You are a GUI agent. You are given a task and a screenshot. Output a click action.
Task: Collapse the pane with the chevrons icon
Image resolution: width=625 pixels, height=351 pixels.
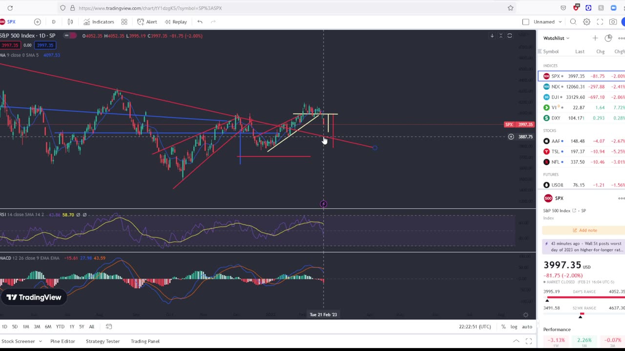(x=500, y=36)
